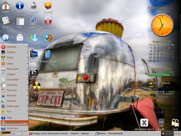Open the help desktop icon
Screen dimensions: 181x136
pos(20,5)
